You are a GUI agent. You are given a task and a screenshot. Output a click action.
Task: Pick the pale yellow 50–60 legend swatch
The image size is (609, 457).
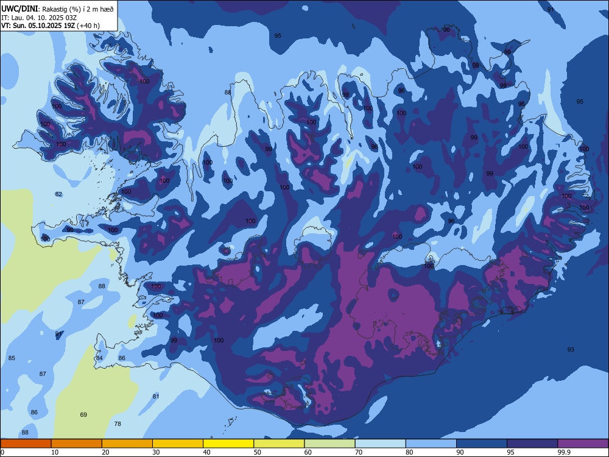280,444
